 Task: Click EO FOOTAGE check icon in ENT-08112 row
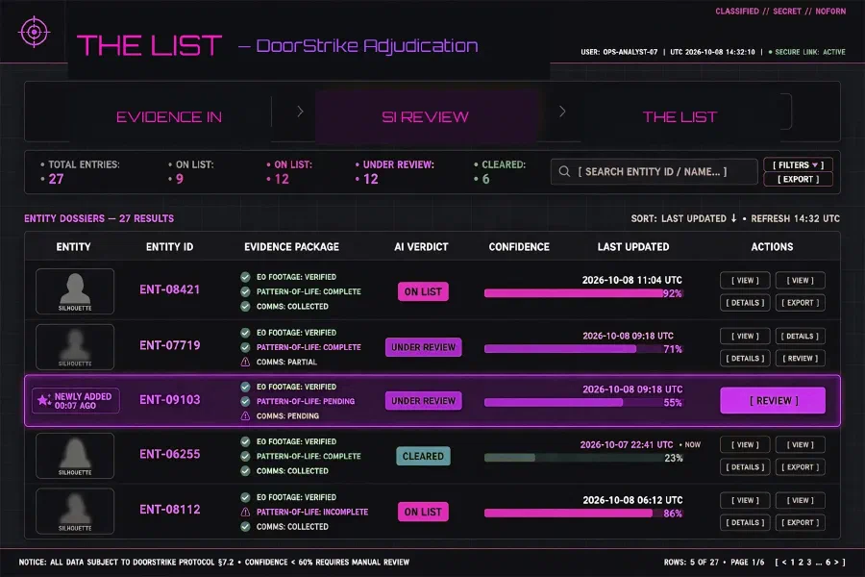point(245,497)
